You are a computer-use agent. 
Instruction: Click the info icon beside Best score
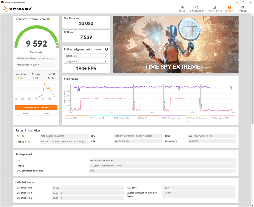(x=54, y=74)
